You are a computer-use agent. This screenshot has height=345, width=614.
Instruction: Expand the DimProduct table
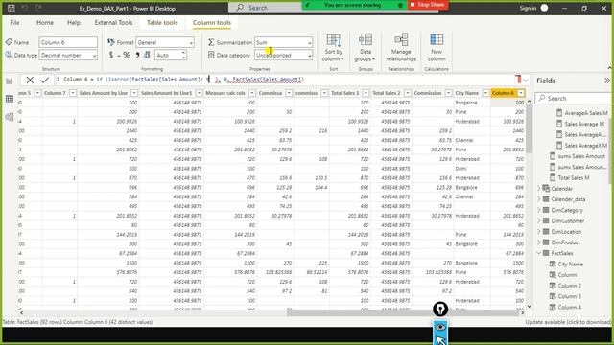[539, 242]
